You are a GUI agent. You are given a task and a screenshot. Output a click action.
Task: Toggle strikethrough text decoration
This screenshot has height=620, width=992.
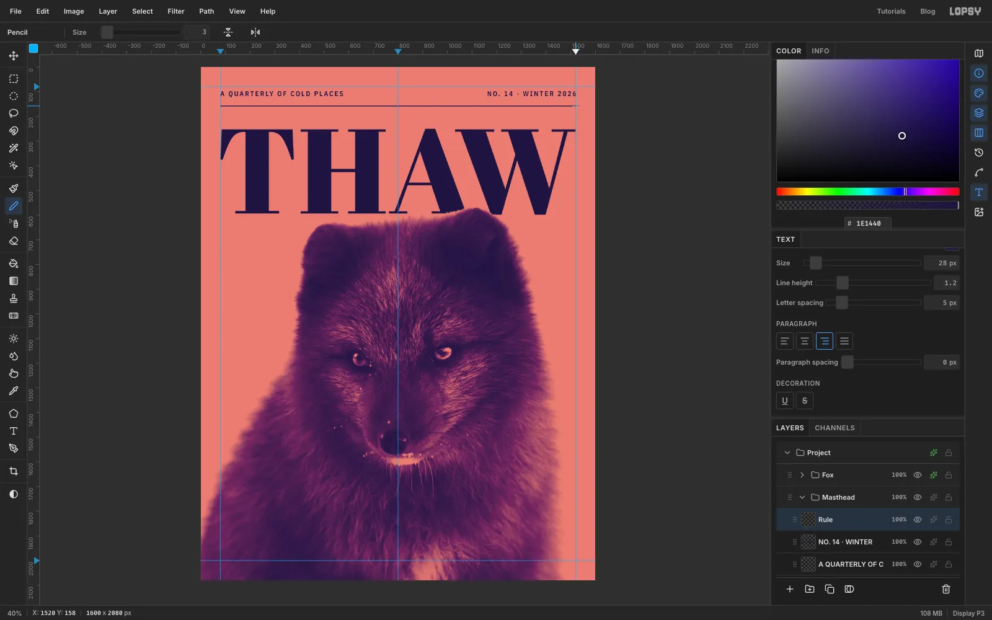[x=805, y=401]
